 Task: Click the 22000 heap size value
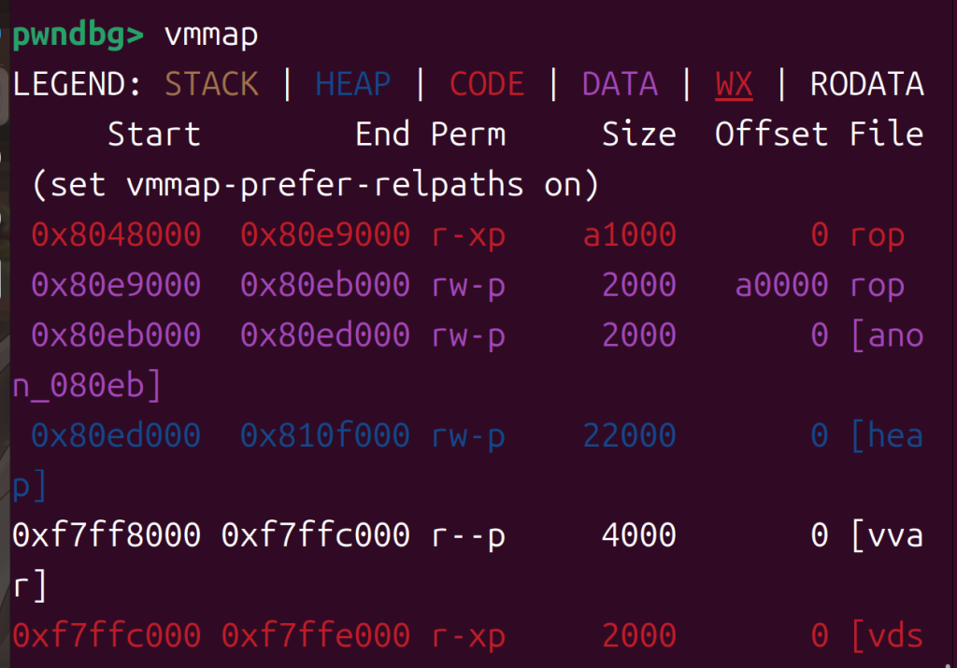pos(629,434)
